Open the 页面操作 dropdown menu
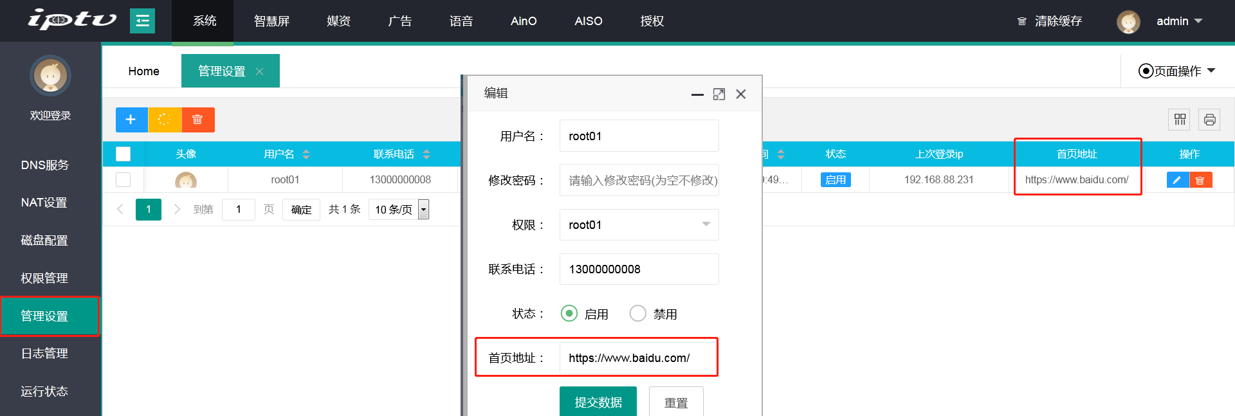This screenshot has width=1235, height=416. [x=1176, y=71]
